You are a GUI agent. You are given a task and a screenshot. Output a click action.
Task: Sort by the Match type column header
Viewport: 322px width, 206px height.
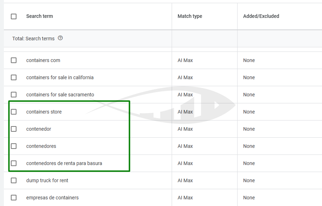tap(190, 16)
